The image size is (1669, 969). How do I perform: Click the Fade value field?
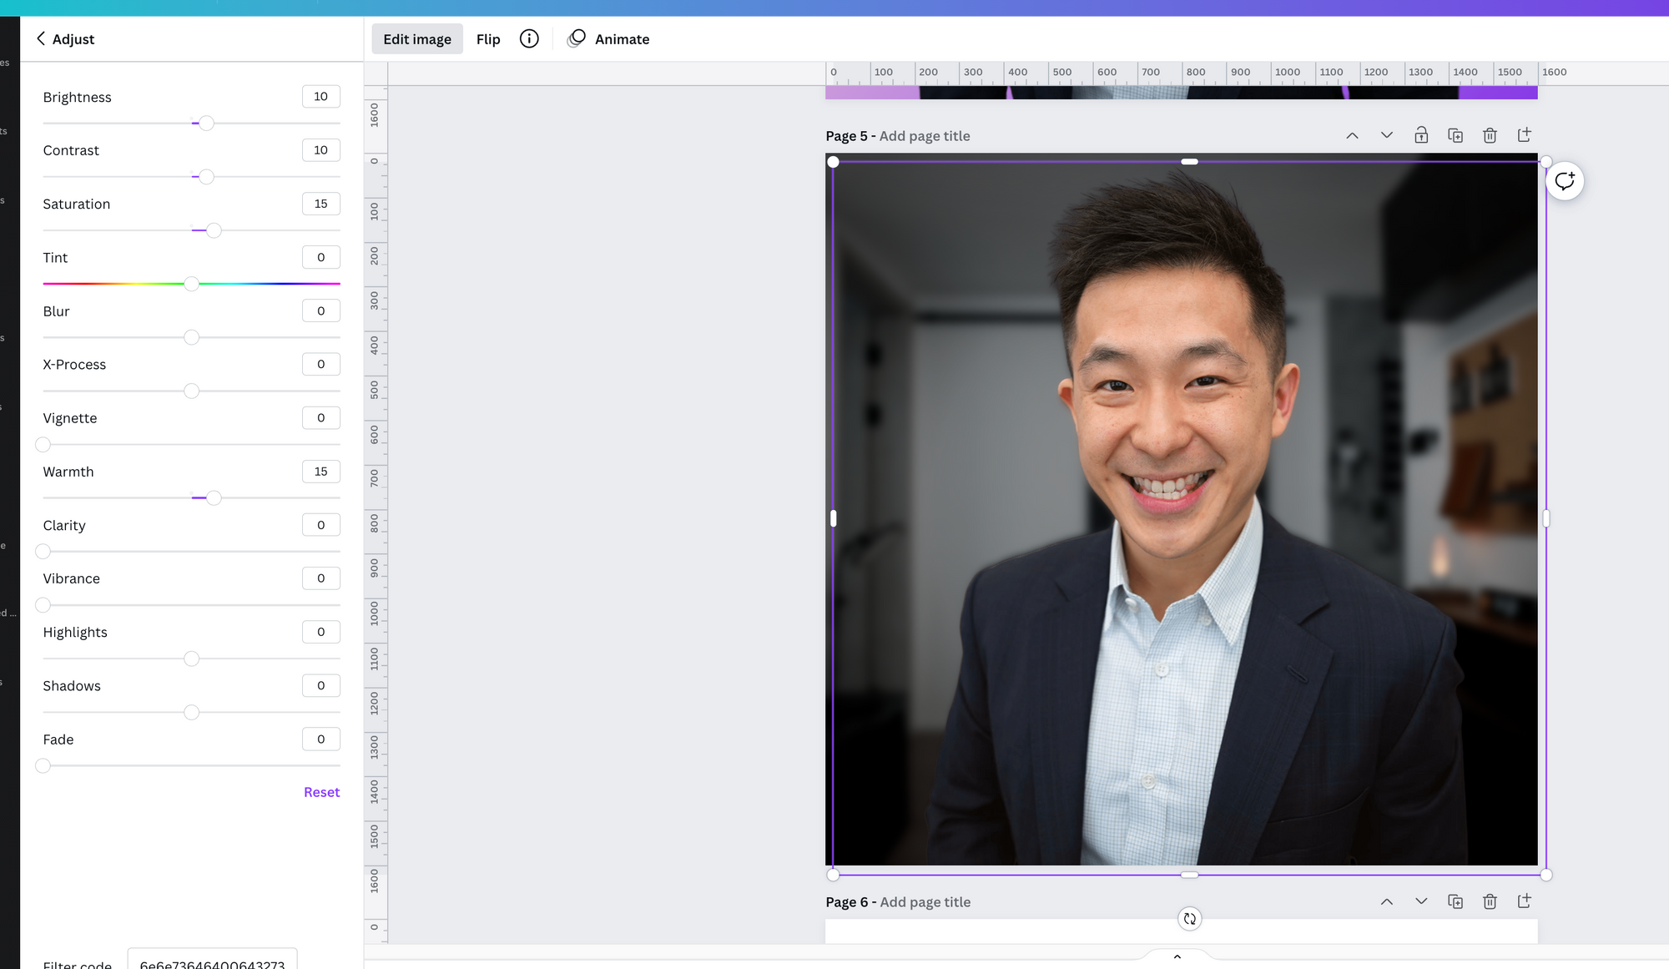pos(321,739)
